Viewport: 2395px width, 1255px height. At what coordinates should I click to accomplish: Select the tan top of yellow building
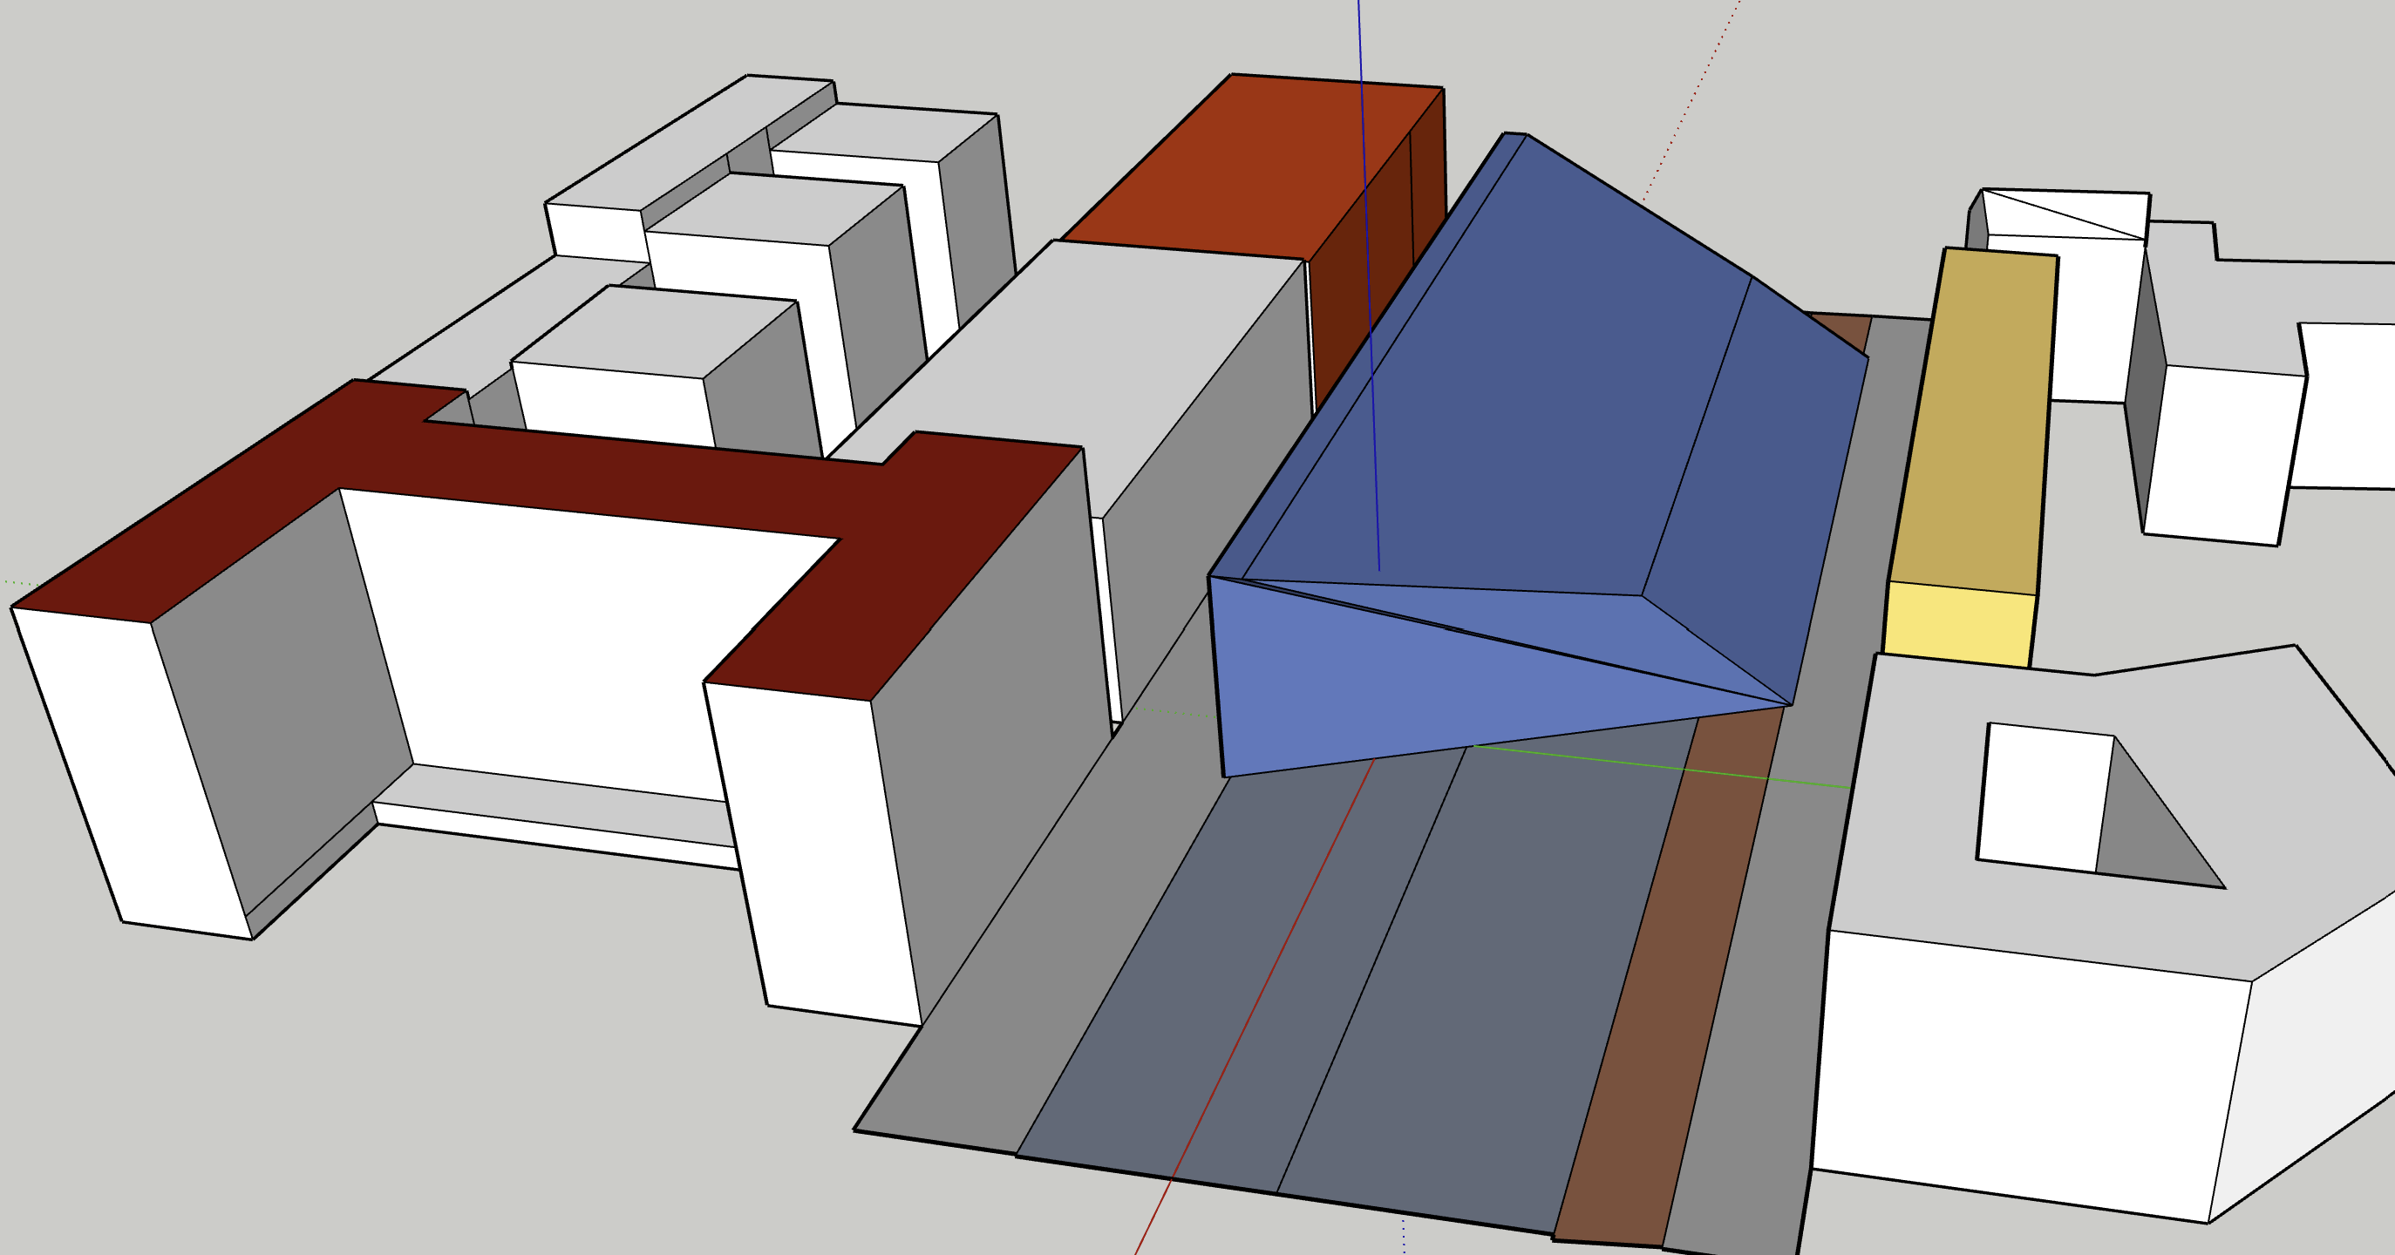coord(1976,418)
